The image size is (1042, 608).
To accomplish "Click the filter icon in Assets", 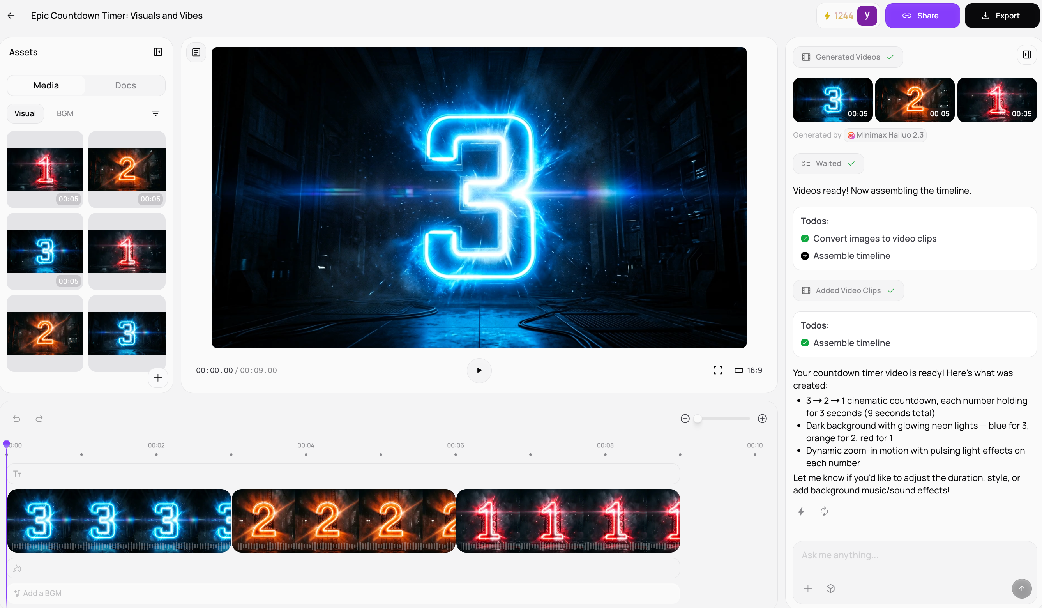I will pyautogui.click(x=155, y=113).
